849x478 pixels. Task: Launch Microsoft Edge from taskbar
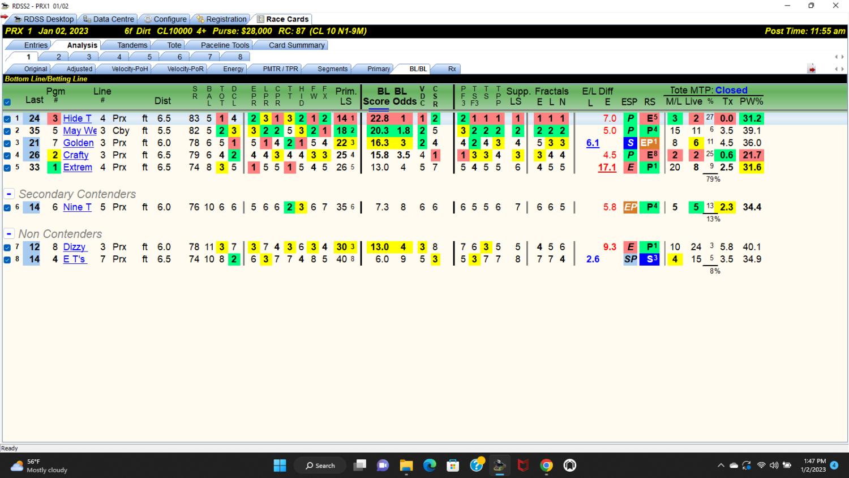[x=430, y=466]
